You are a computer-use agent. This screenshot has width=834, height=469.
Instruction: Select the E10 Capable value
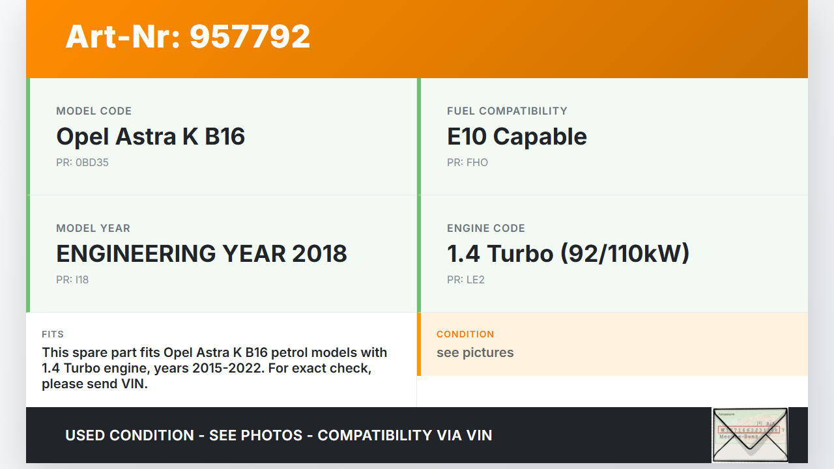click(x=517, y=137)
